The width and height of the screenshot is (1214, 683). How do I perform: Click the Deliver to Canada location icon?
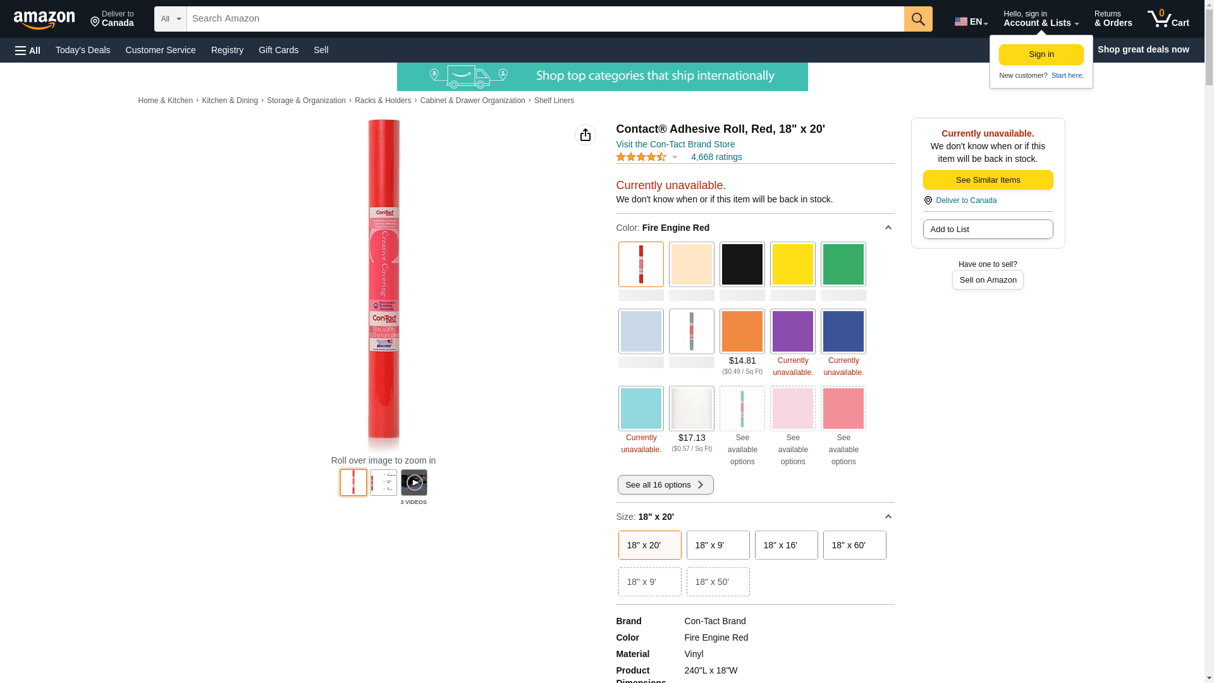95,22
